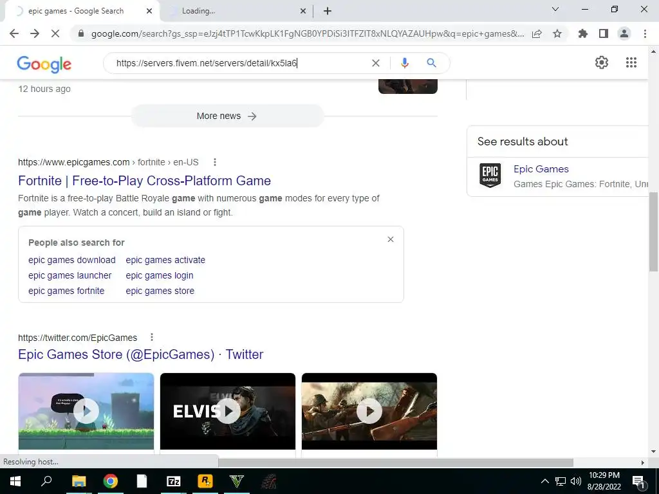Open File Explorer from the taskbar

(x=79, y=481)
